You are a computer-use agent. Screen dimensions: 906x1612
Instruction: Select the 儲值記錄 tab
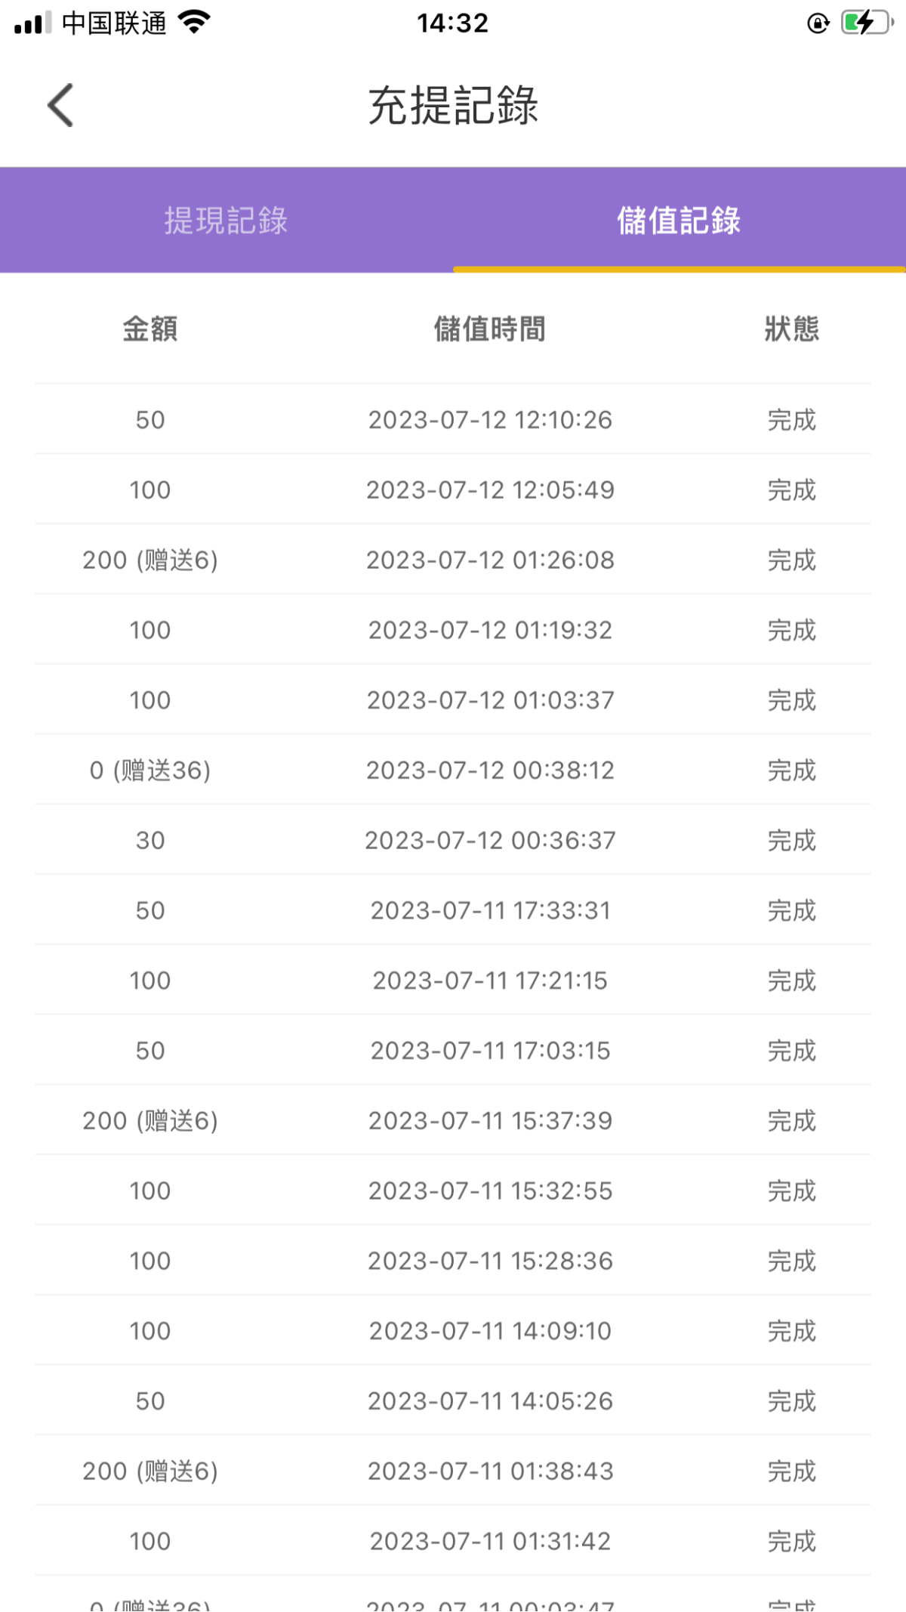679,221
